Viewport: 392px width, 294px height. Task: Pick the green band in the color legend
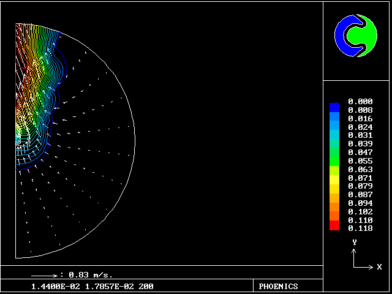(334, 158)
